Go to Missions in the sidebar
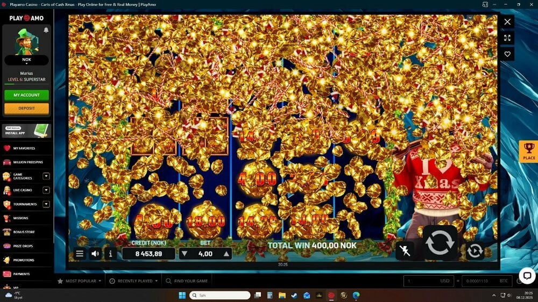Viewport: 538px width, 302px height. coord(20,218)
